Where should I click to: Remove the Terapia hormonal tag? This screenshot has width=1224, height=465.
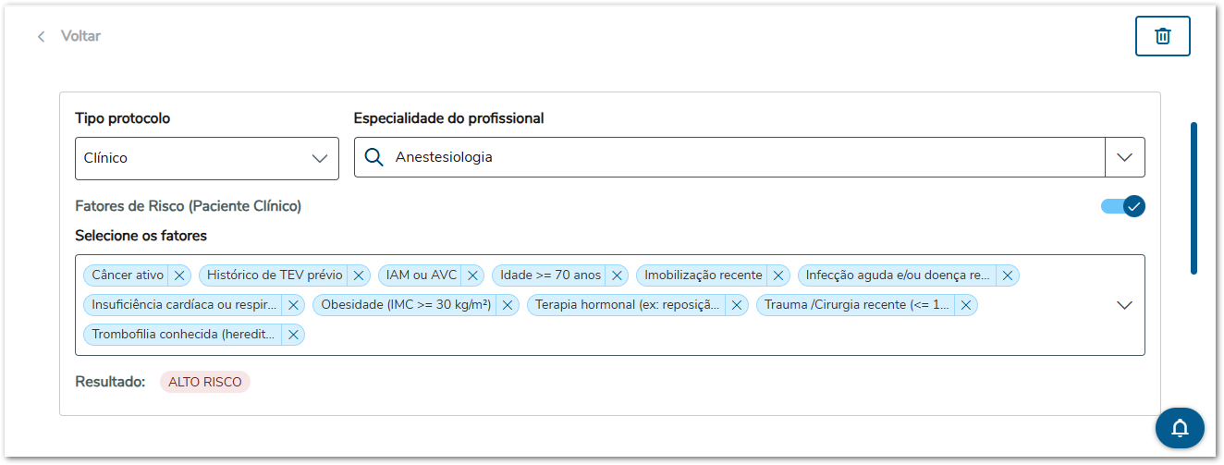point(737,305)
